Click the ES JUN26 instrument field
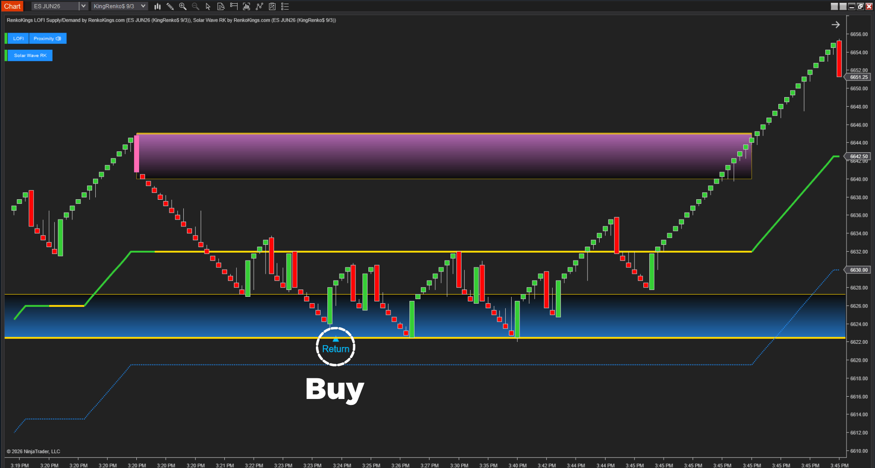 pos(54,6)
